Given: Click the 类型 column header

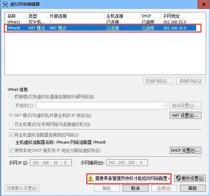Looking at the screenshot, I should tap(37, 16).
